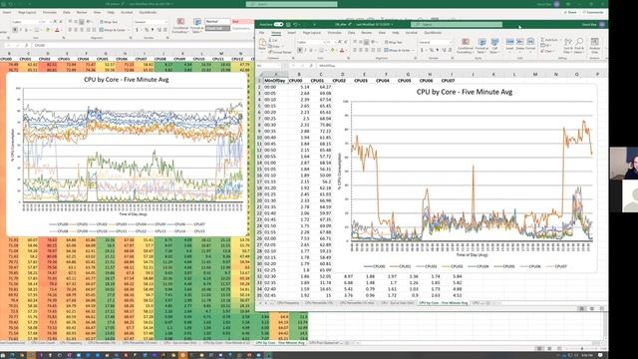The width and height of the screenshot is (638, 359).
Task: Open Format as Table in back window
Action: pos(197,25)
